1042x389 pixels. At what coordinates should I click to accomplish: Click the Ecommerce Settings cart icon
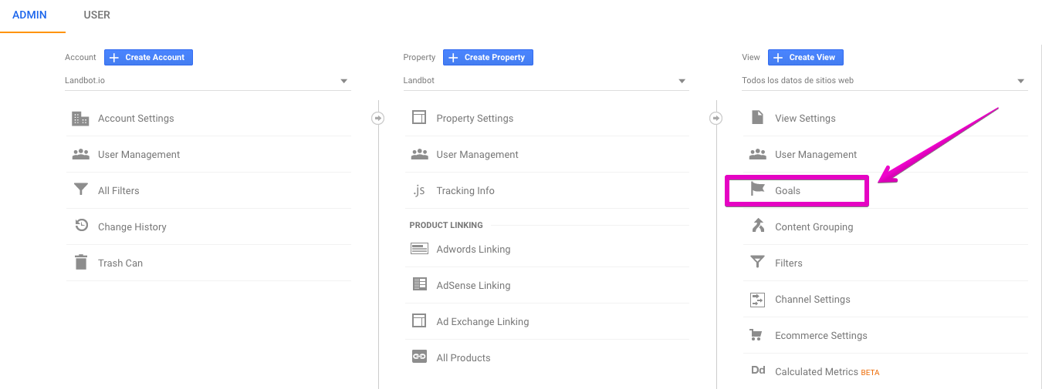coord(756,335)
